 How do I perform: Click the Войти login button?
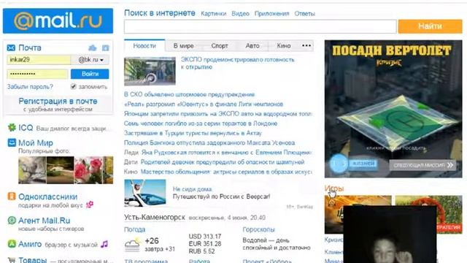tap(90, 74)
